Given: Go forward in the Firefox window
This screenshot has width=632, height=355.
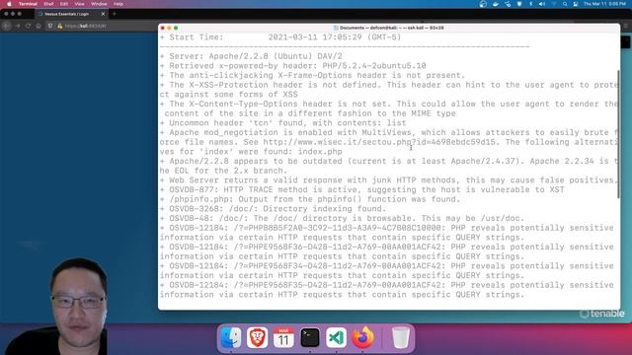Looking at the screenshot, I should 18,26.
